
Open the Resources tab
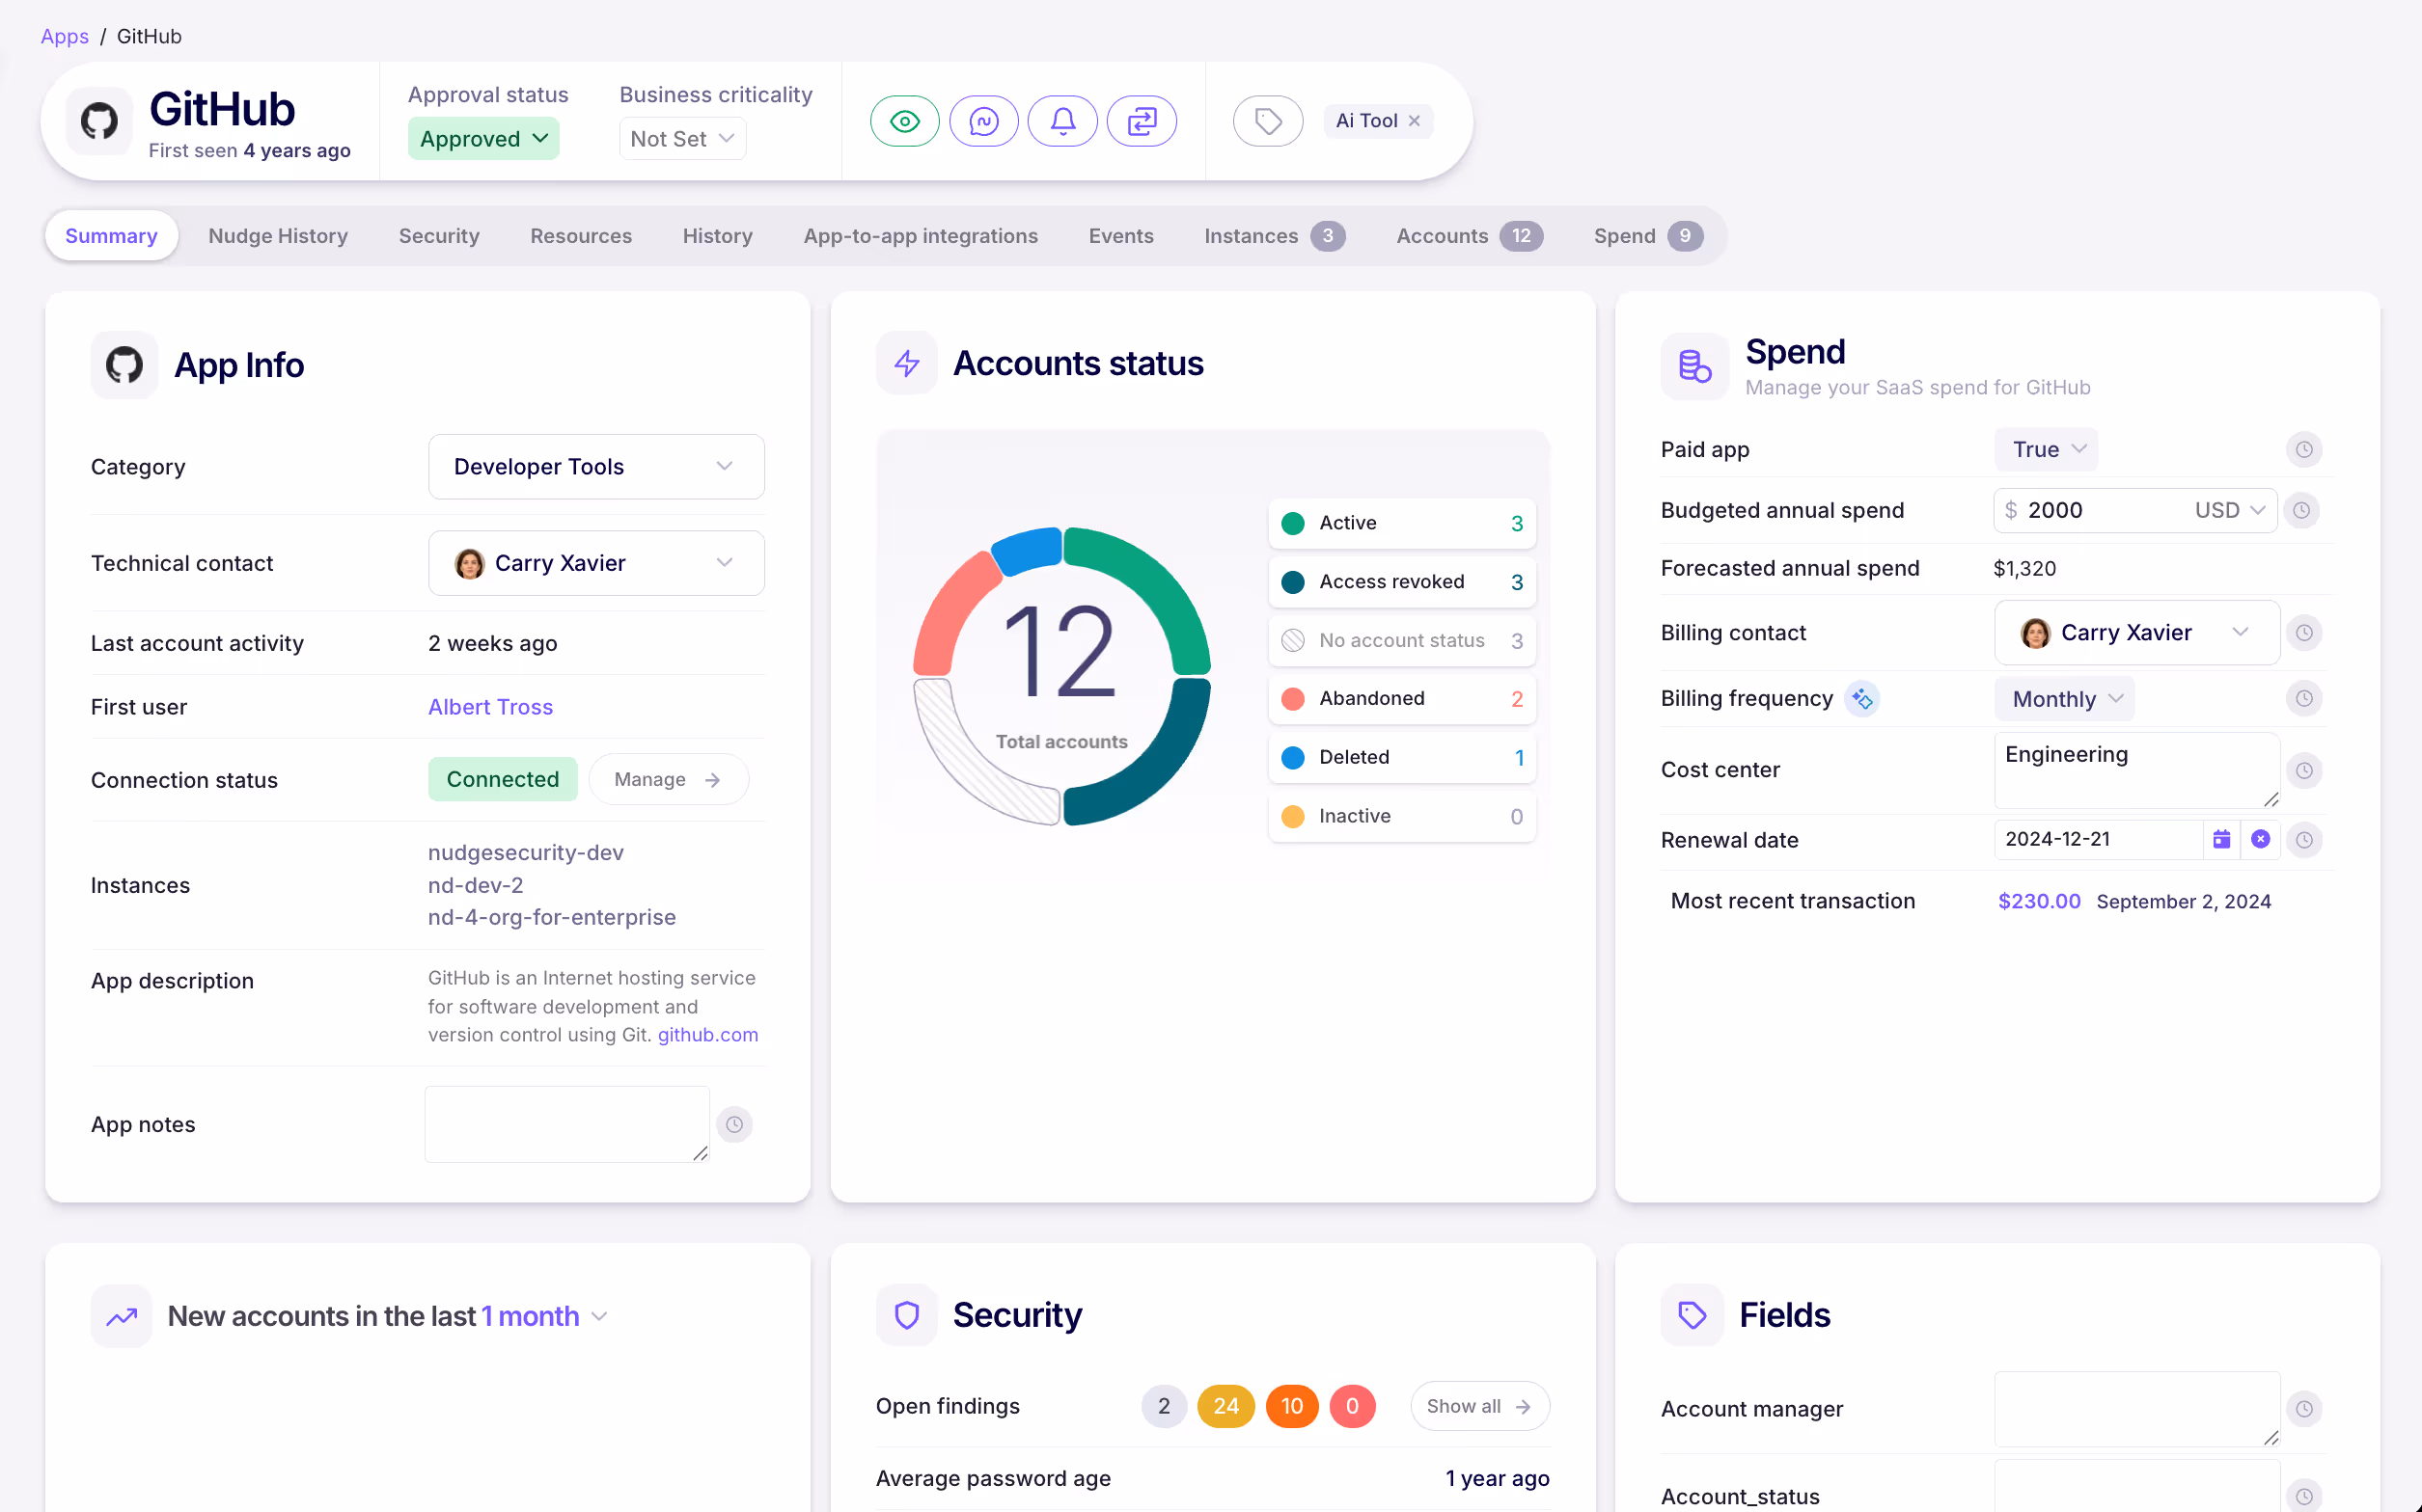(x=581, y=236)
